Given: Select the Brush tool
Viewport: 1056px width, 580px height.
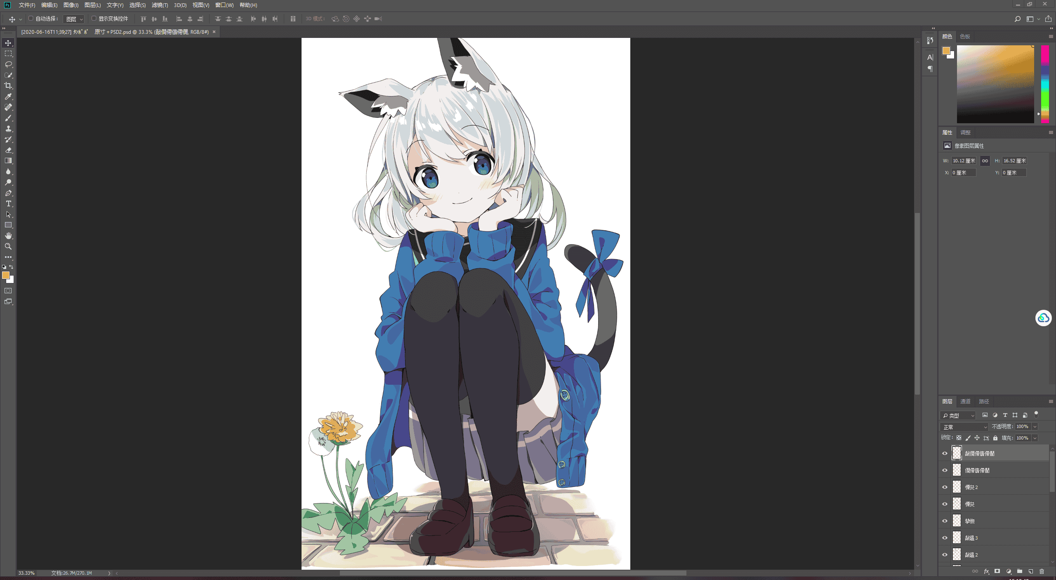Looking at the screenshot, I should point(8,118).
